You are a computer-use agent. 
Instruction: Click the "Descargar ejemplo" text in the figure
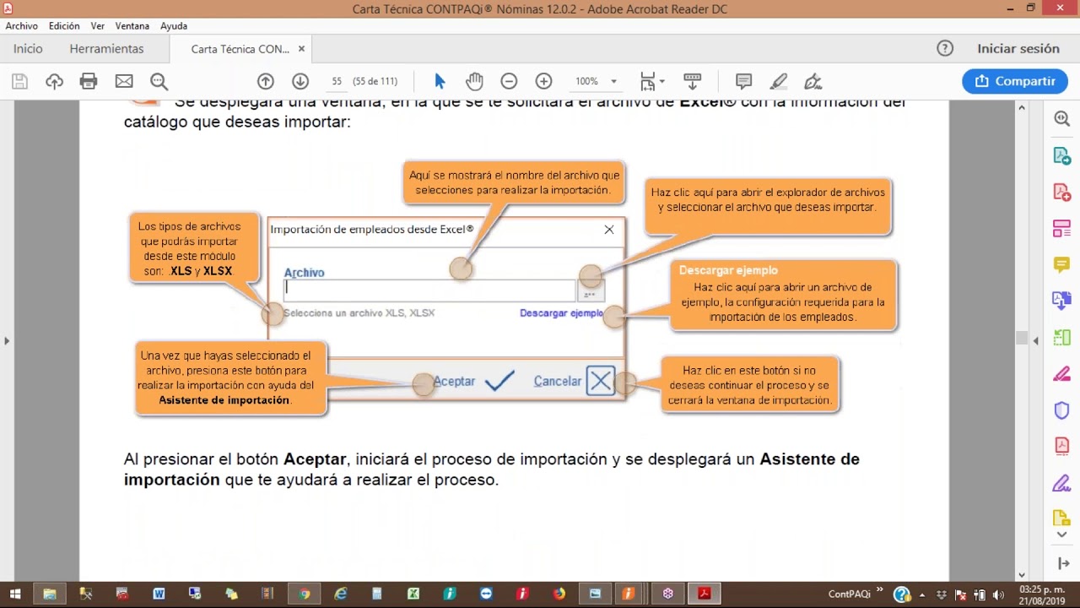click(x=562, y=313)
